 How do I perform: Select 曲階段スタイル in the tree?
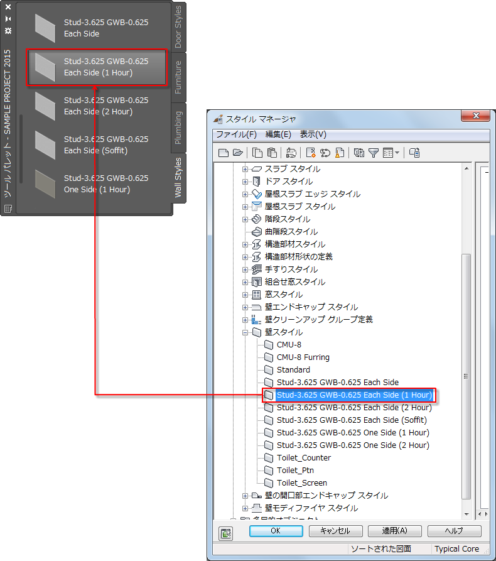pos(291,232)
